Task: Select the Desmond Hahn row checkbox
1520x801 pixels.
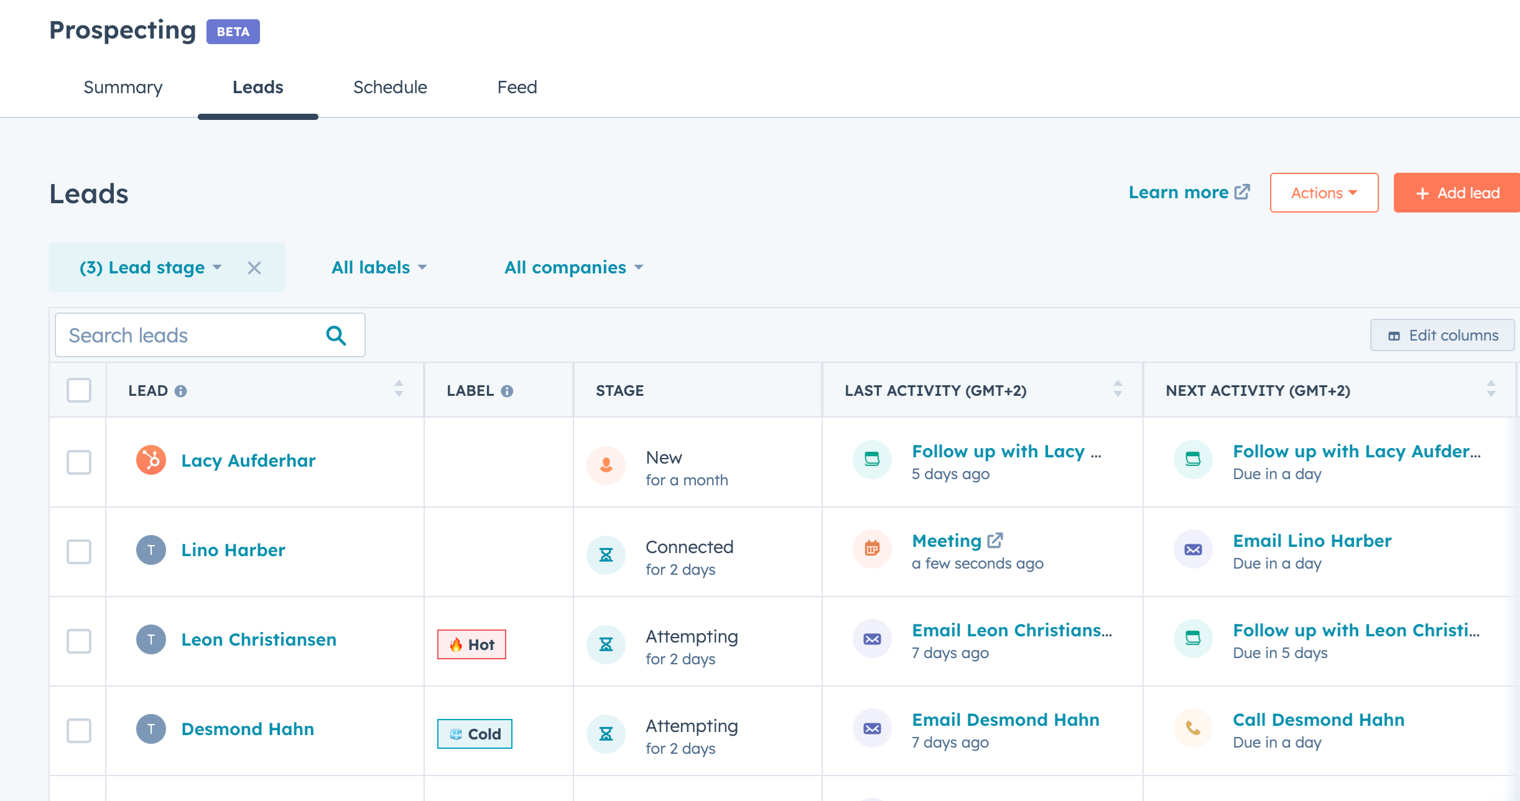Action: coord(79,731)
